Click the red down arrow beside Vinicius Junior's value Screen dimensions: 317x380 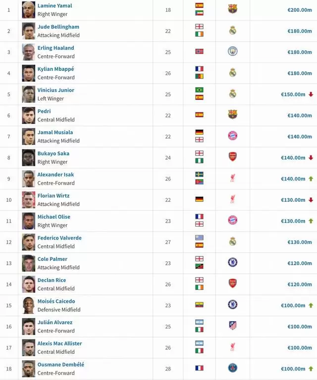(311, 94)
